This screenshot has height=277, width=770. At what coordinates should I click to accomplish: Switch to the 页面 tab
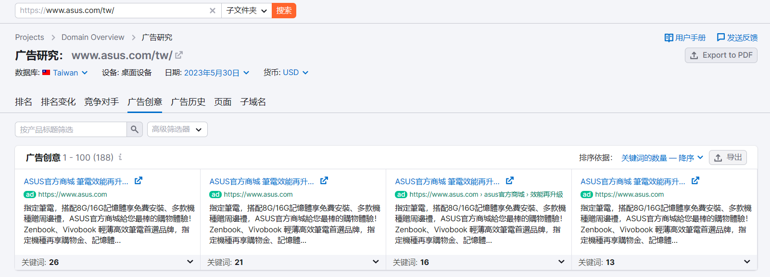(x=223, y=102)
